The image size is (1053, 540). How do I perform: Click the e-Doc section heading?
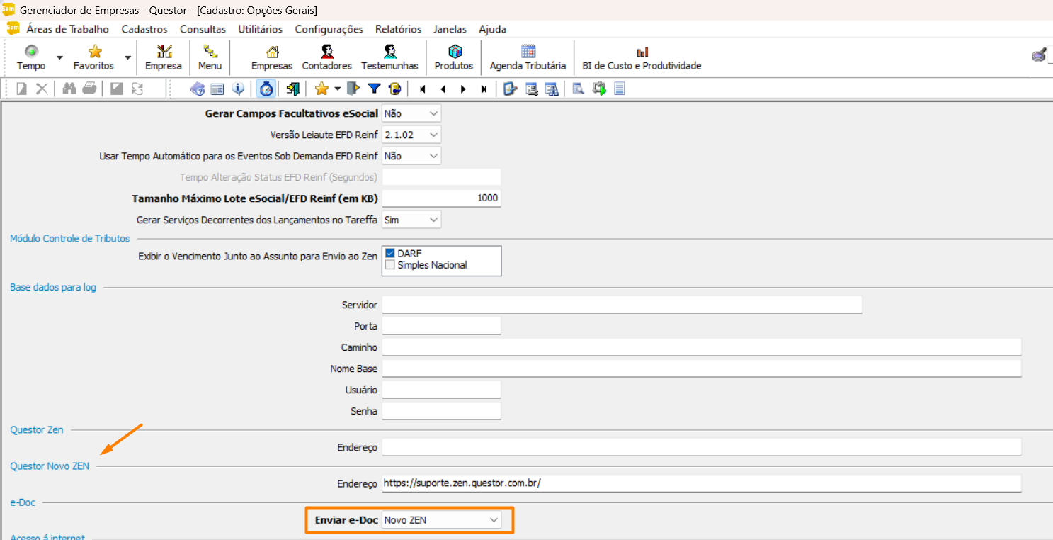pyautogui.click(x=23, y=502)
